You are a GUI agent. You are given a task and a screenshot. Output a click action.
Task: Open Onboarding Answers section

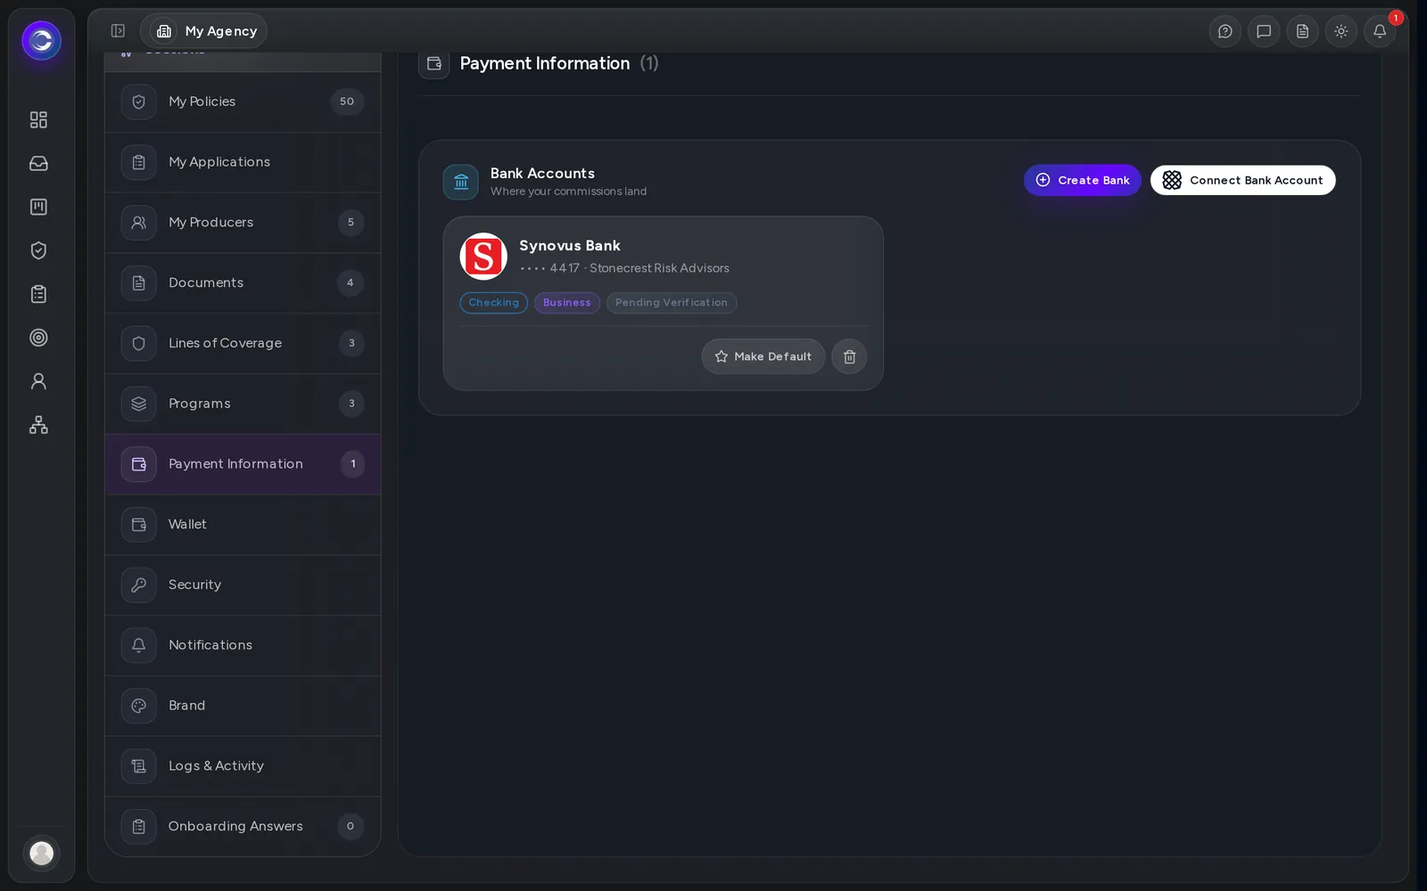[243, 826]
